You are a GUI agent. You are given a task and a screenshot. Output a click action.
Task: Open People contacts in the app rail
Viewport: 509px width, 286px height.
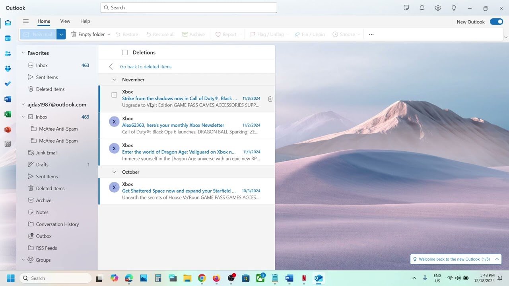pos(8,53)
